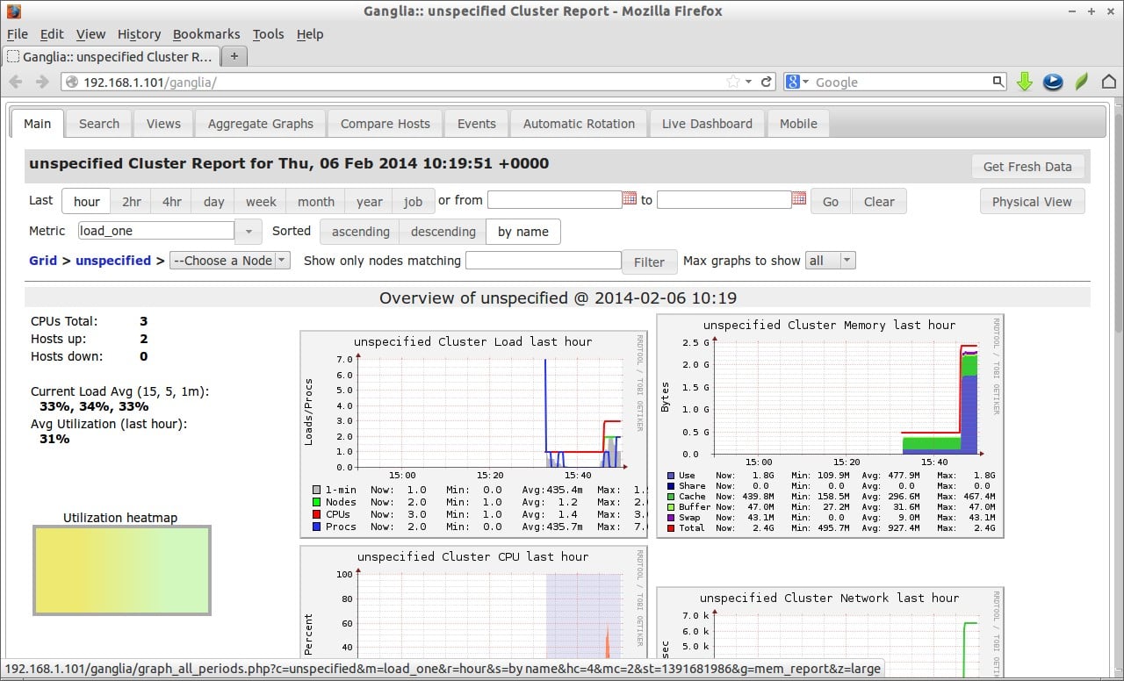Click the 'from' date input field

click(x=555, y=199)
